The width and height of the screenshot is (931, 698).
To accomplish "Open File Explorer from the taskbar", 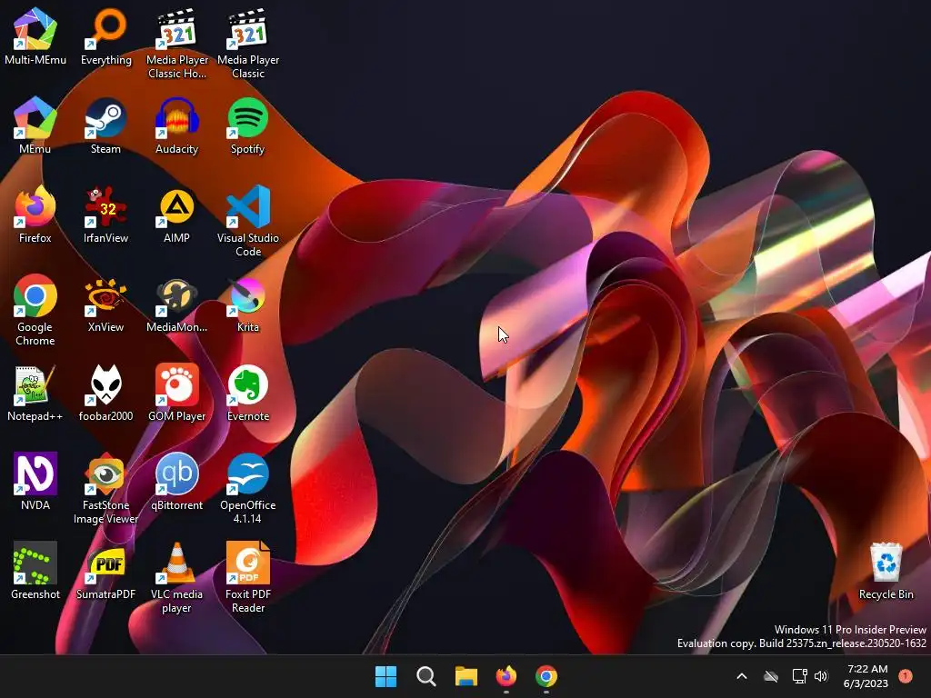I will pos(466,676).
